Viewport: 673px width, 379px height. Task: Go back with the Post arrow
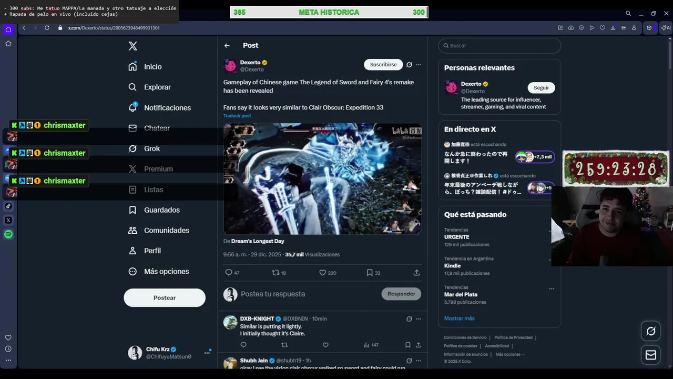tap(227, 46)
